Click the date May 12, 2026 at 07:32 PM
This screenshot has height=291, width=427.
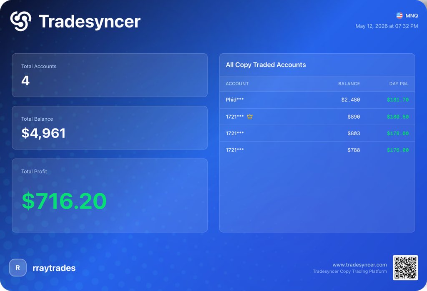(387, 26)
